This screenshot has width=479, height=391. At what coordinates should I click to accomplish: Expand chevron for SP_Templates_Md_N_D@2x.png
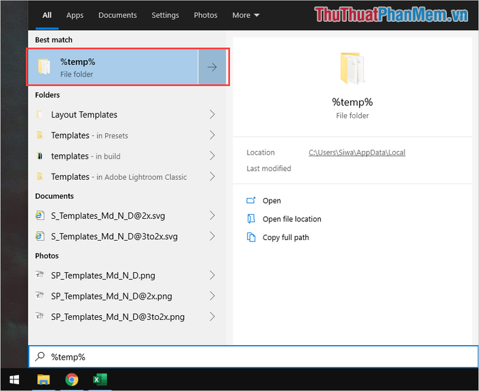[x=212, y=296]
